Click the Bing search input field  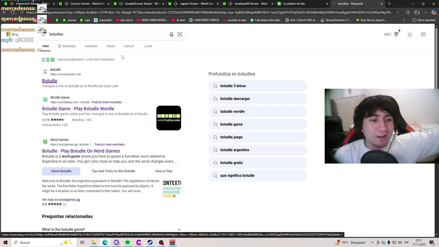click(108, 34)
